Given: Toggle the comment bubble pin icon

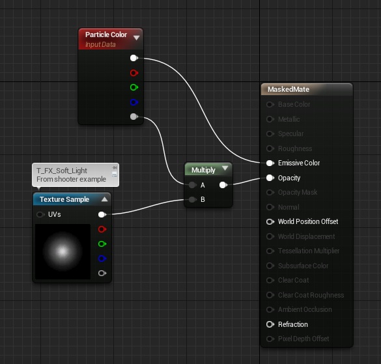Looking at the screenshot, I should 115,167.
